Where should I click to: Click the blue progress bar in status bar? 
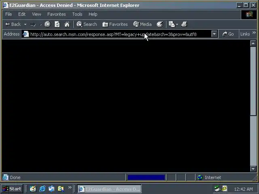[x=146, y=177]
